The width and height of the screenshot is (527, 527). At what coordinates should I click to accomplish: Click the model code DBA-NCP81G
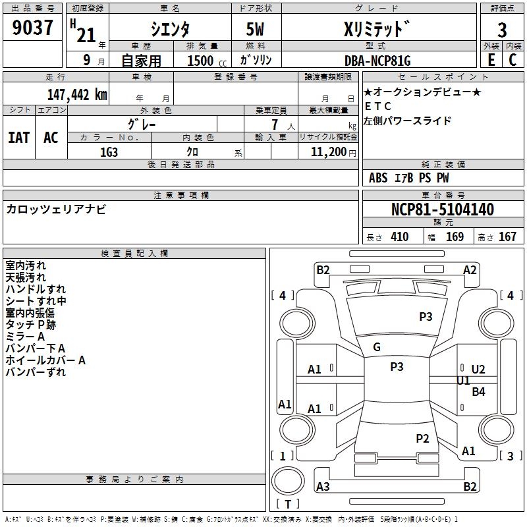[x=377, y=61]
